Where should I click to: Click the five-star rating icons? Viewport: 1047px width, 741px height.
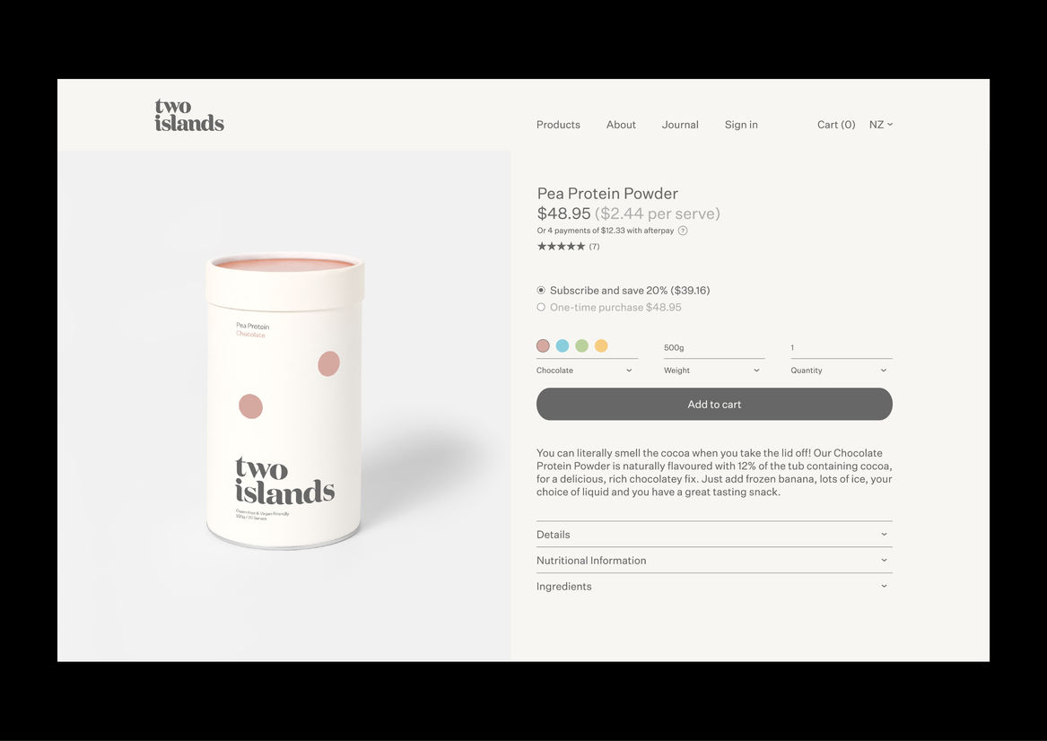click(x=561, y=247)
